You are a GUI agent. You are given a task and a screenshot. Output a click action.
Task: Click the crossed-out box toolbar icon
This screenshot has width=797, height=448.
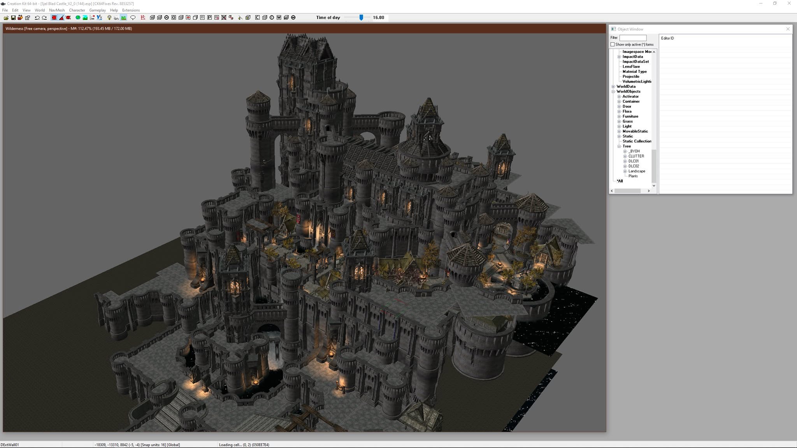click(x=224, y=17)
